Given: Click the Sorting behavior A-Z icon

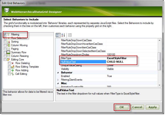Looking at the screenshot, I should pos(9,42).
